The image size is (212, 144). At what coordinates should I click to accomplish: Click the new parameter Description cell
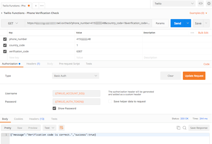coord(177,58)
